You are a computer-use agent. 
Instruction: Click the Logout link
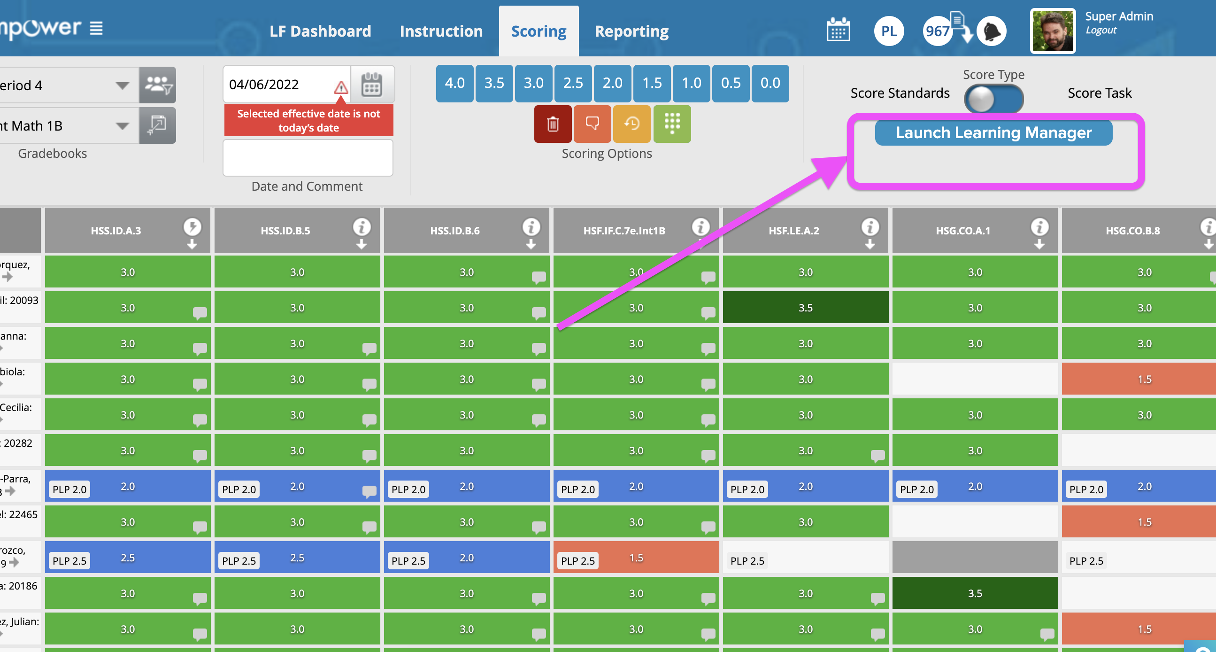point(1101,30)
